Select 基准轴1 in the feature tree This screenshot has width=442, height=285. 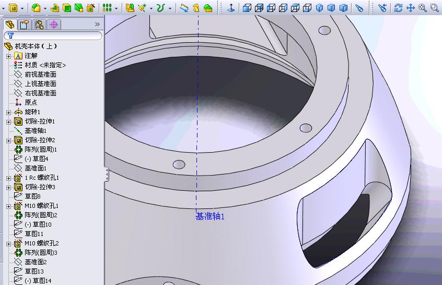point(36,130)
